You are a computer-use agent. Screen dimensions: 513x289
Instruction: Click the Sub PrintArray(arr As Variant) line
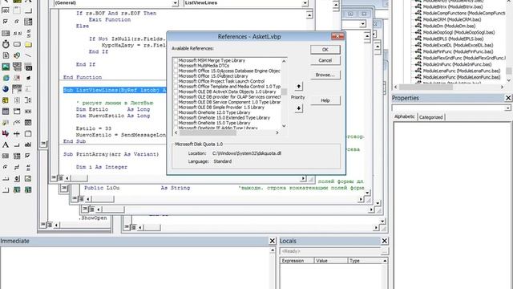point(111,154)
